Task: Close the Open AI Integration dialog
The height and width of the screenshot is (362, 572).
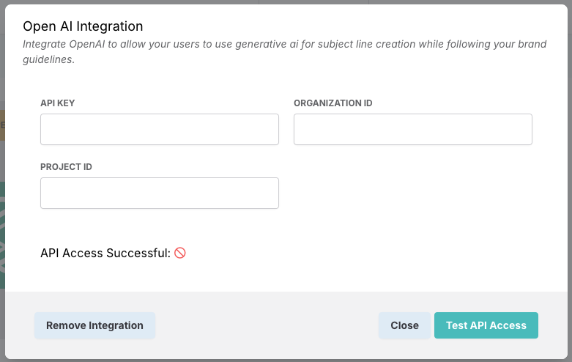Action: point(404,325)
